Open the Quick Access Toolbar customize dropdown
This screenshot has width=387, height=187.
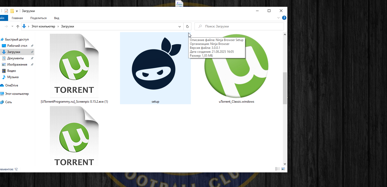17,11
